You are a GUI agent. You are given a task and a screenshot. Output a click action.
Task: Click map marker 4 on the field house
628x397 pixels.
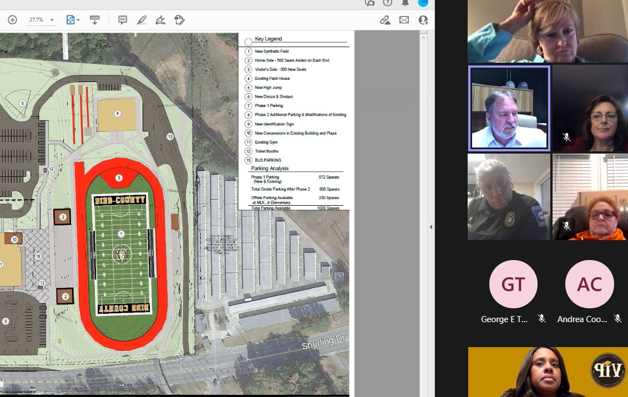[x=118, y=114]
